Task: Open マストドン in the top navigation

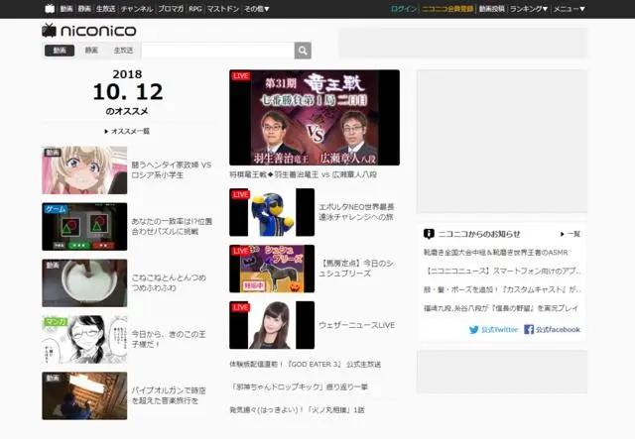Action: [x=223, y=8]
